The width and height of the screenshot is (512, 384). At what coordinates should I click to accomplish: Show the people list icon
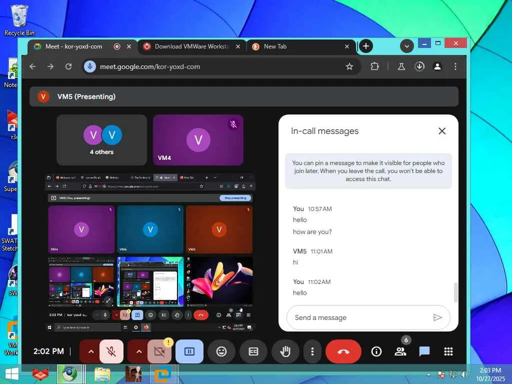click(400, 351)
